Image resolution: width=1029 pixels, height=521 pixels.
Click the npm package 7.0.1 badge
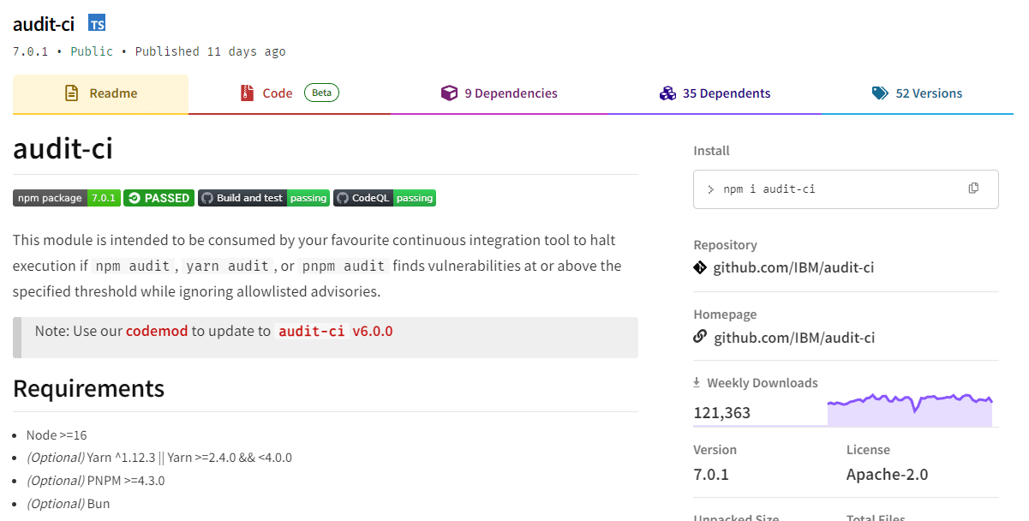[67, 198]
